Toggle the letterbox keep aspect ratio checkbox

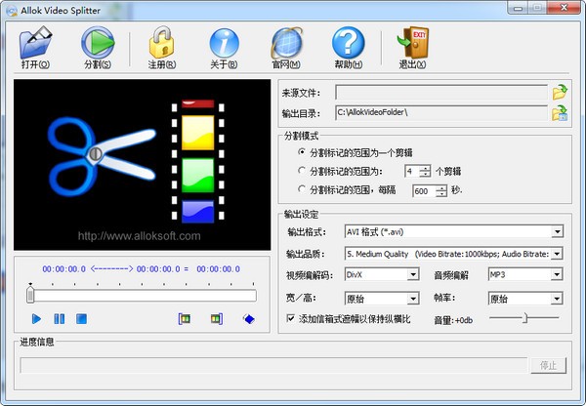pos(290,318)
